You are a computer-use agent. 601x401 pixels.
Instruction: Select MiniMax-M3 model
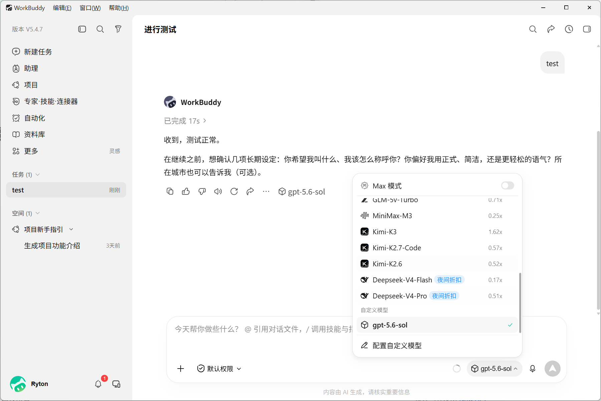click(x=437, y=216)
